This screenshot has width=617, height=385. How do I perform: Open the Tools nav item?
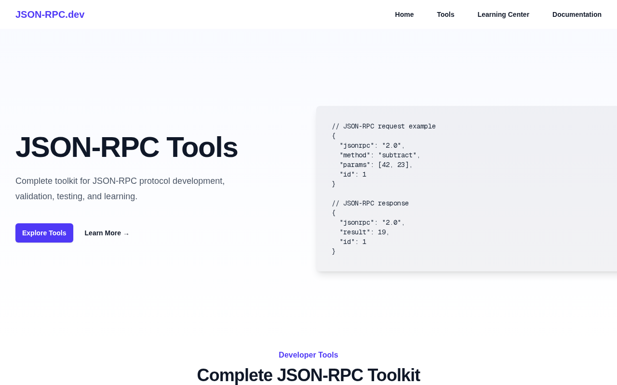[x=445, y=14]
